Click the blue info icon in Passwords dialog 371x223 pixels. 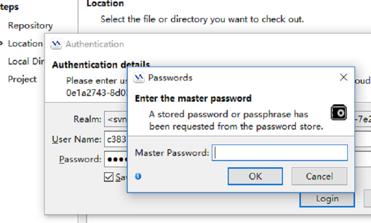tap(138, 176)
